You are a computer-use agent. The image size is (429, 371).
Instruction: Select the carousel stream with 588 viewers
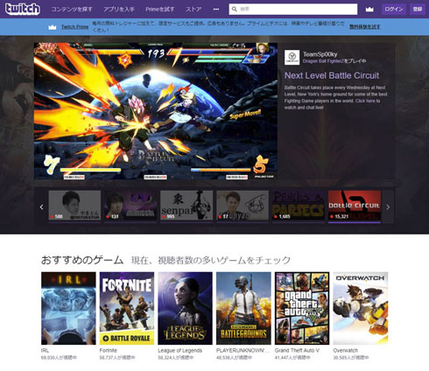74,206
